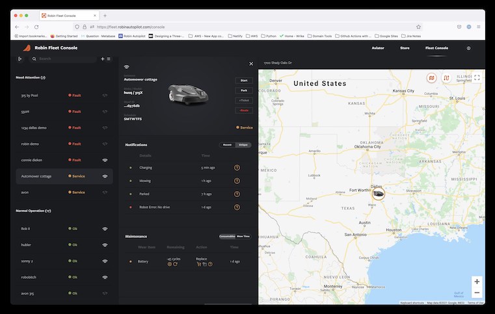Viewport: 495px width, 314px height.
Task: Click the middle basket icon under Replace
Action: pyautogui.click(x=204, y=264)
